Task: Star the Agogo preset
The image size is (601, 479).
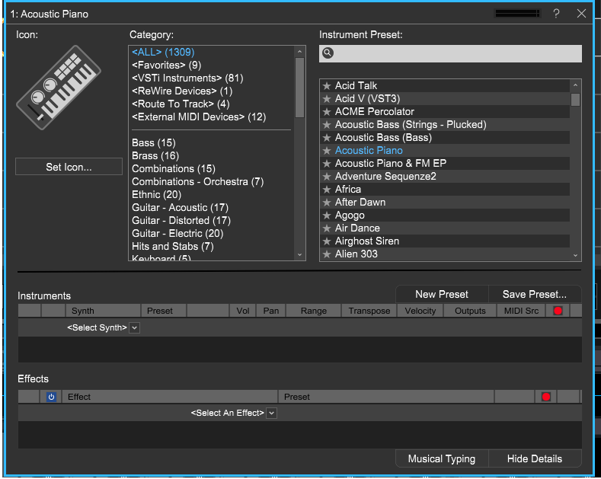Action: pos(327,216)
